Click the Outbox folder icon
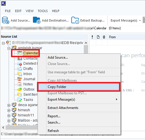Image resolution: width=145 pixels, height=140 pixels. (x=20, y=89)
